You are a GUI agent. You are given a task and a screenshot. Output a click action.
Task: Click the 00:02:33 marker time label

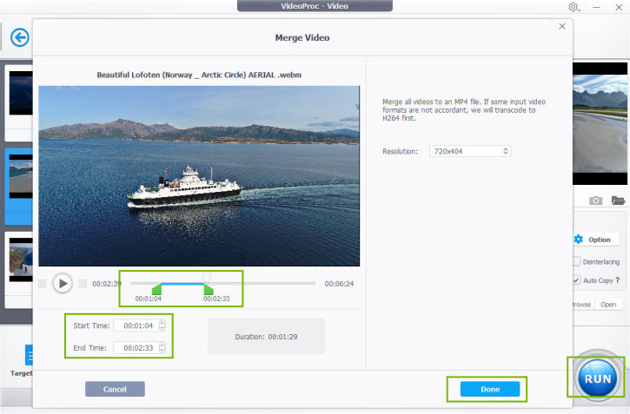click(x=216, y=299)
